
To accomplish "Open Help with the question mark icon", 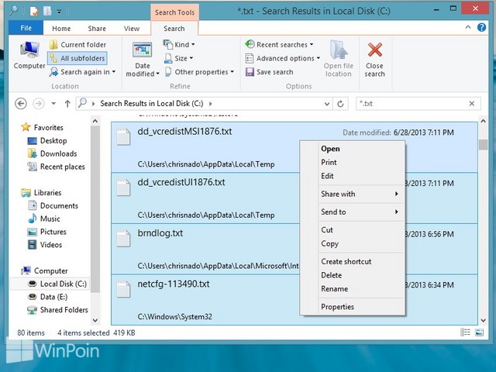I will 481,28.
